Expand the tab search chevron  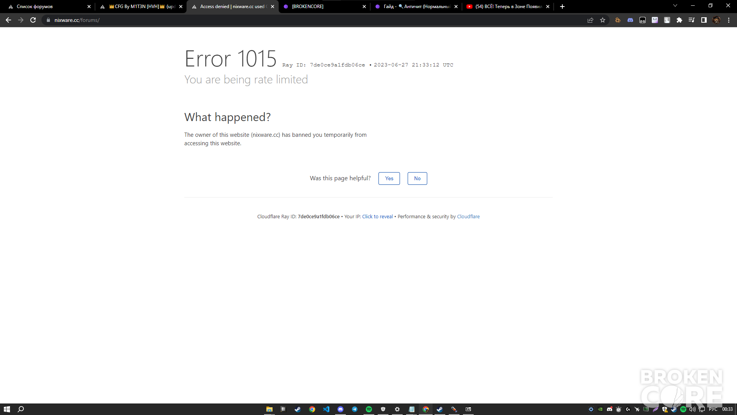[x=675, y=5]
